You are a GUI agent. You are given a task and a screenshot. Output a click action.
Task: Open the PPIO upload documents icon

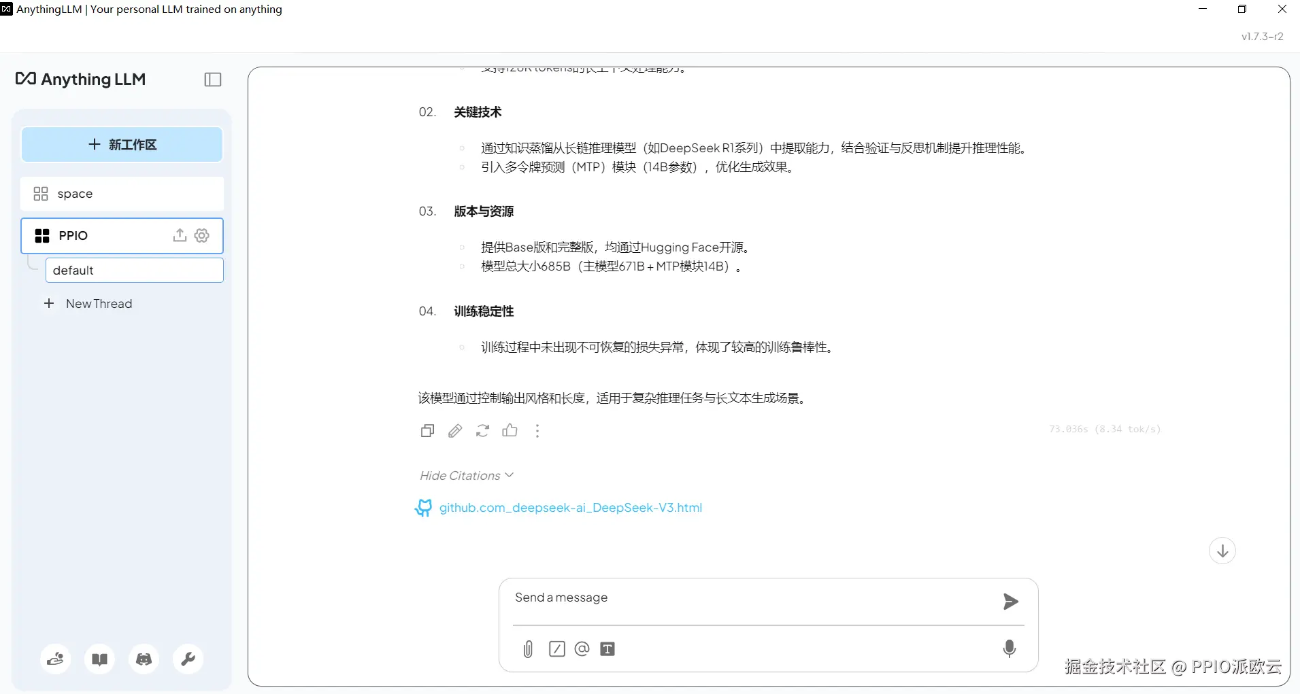(x=180, y=235)
